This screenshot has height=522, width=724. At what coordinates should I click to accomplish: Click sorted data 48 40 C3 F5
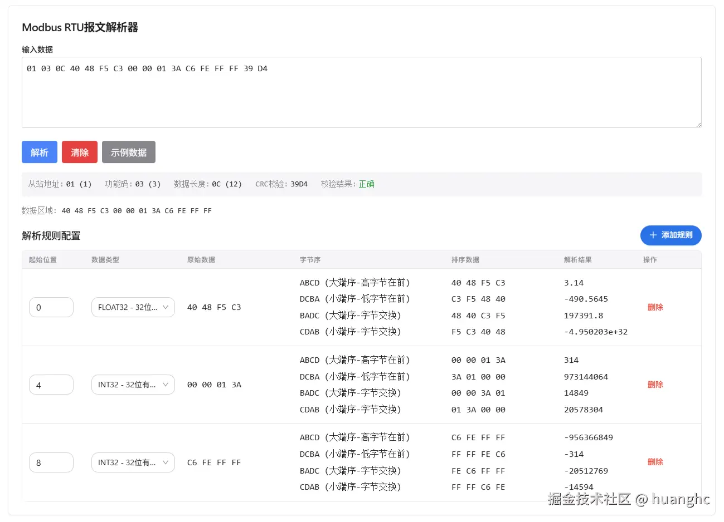pyautogui.click(x=478, y=316)
